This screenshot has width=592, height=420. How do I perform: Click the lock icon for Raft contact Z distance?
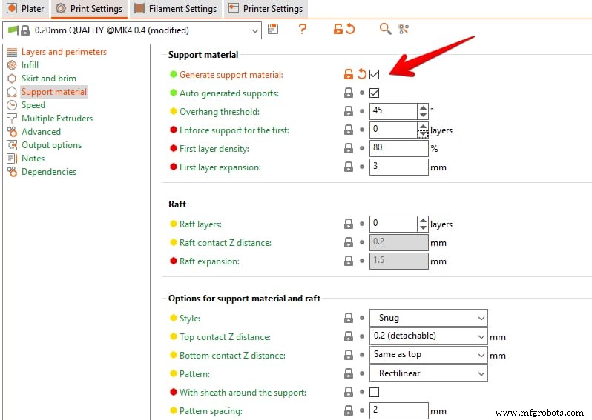(x=348, y=242)
